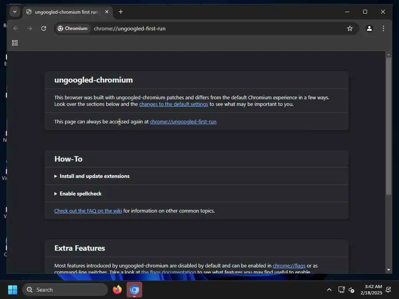This screenshot has width=399, height=299.
Task: Click the Chromium taskbar icon
Action: click(x=134, y=290)
